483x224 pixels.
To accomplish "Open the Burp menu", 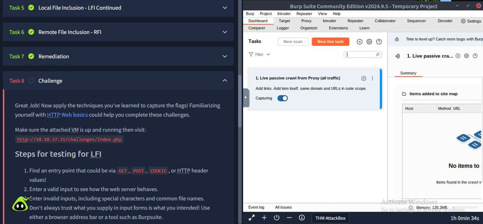I will click(250, 14).
